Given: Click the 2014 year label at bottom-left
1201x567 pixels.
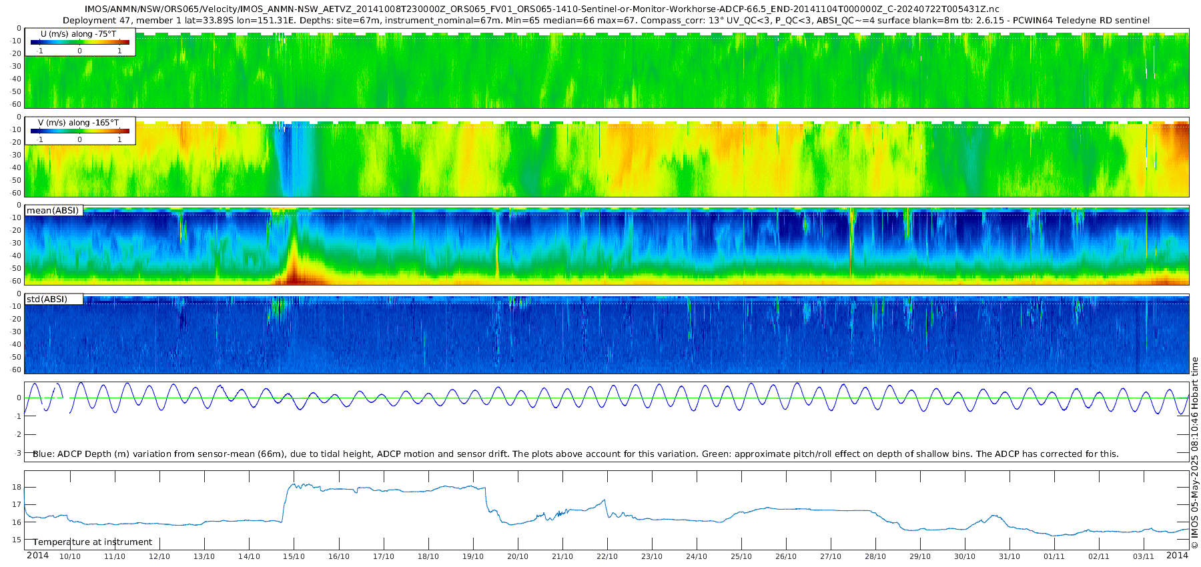Looking at the screenshot, I should [x=37, y=556].
